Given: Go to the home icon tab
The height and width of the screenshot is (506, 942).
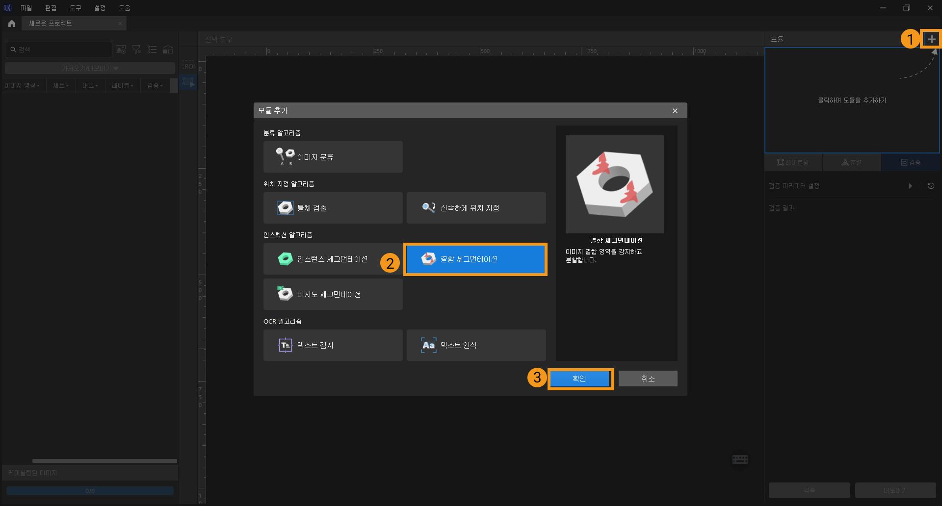Looking at the screenshot, I should [x=12, y=24].
